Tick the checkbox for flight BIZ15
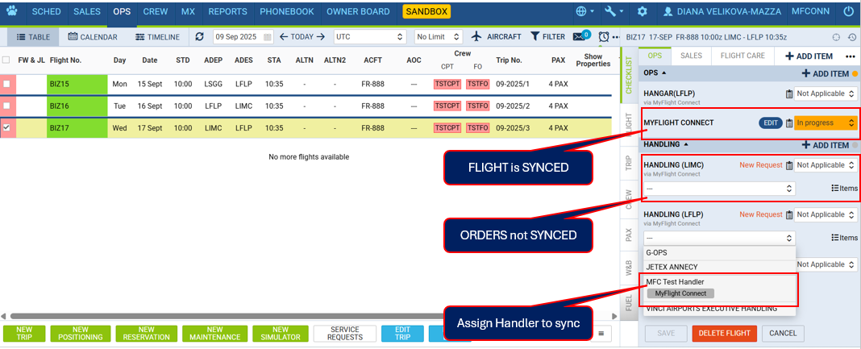The width and height of the screenshot is (861, 349). [x=6, y=84]
